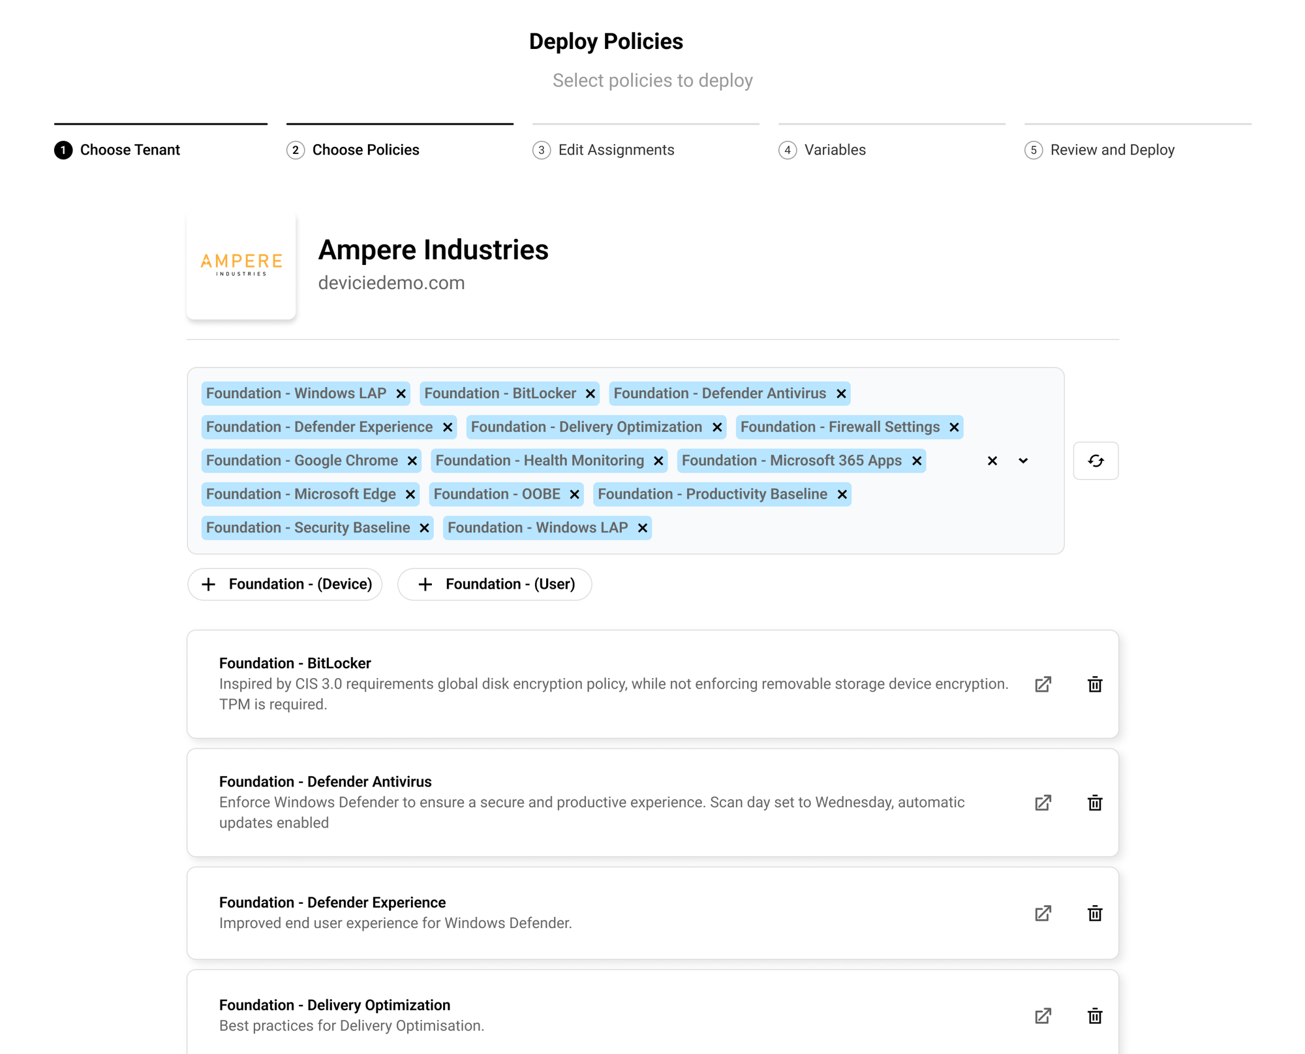This screenshot has height=1054, width=1305.
Task: Delete the Foundation - Delivery Optimization card
Action: [1096, 1015]
